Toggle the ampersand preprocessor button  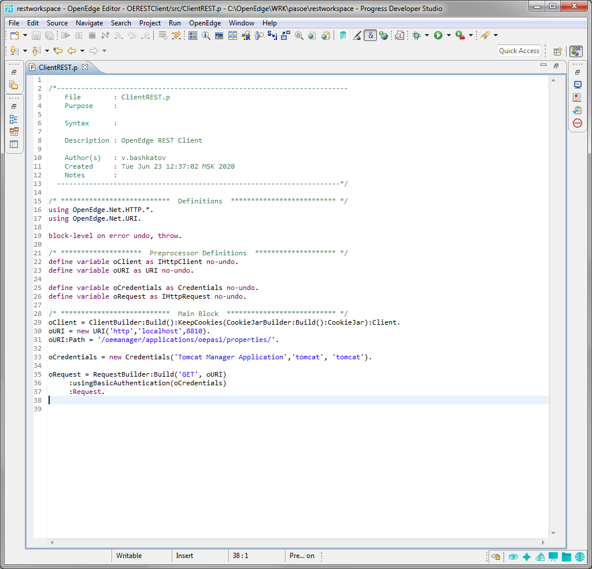coord(371,35)
